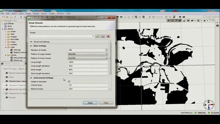
Task: Click the Long length field
Action: tap(88, 62)
